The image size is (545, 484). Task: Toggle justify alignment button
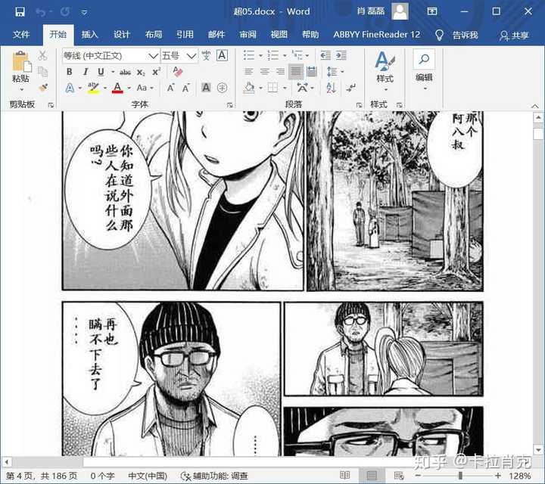[296, 72]
